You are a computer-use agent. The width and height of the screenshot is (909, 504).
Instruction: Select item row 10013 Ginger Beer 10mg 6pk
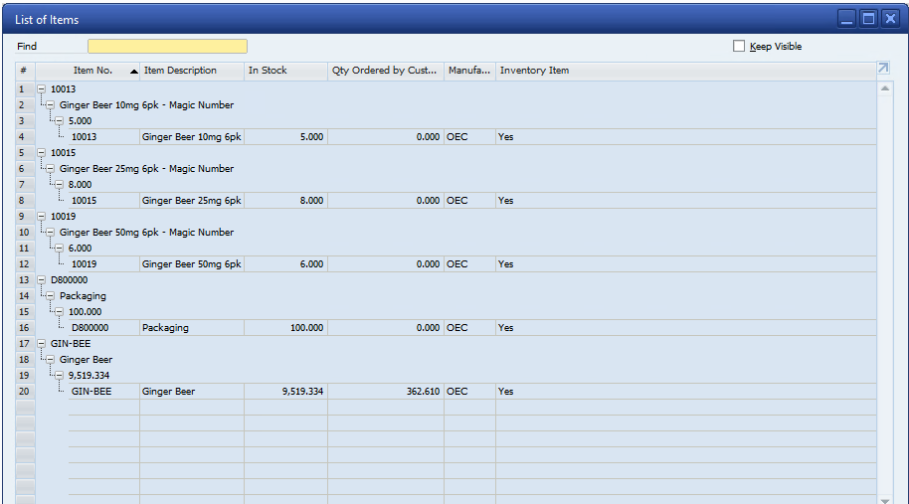click(x=472, y=137)
